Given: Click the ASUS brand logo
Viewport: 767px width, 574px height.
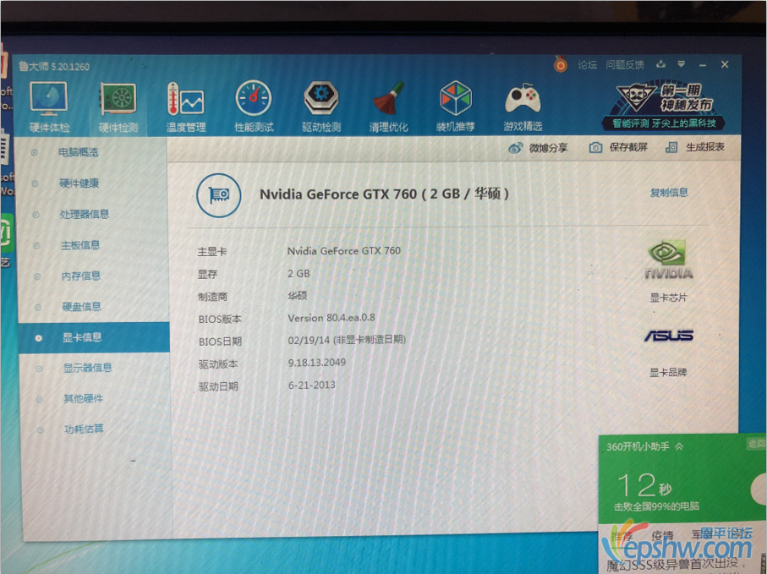Looking at the screenshot, I should (x=668, y=336).
